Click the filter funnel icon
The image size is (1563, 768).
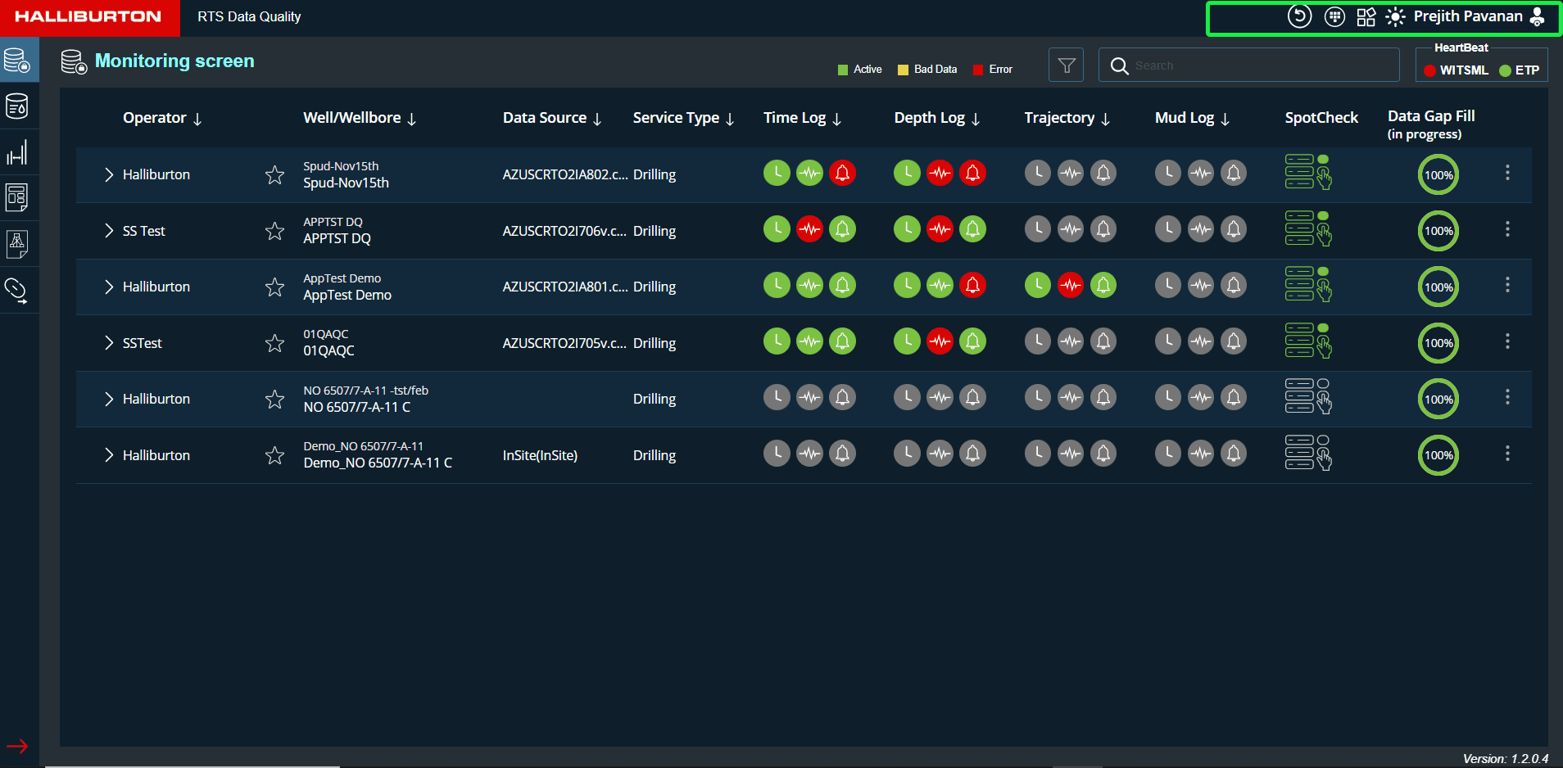[x=1066, y=66]
